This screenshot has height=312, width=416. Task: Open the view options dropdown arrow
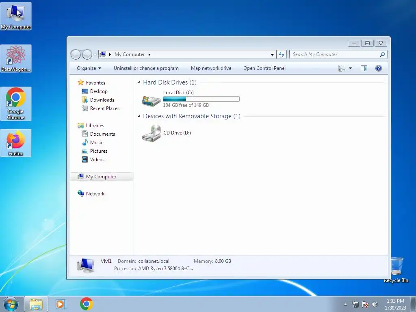click(x=350, y=68)
